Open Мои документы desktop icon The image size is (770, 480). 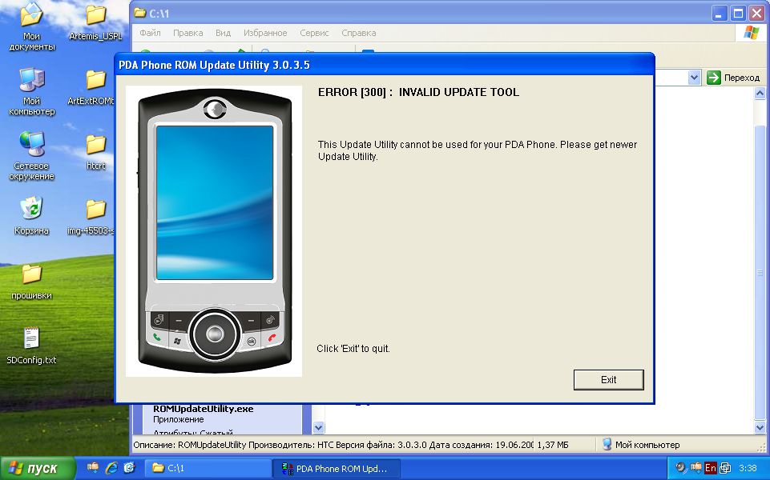(31, 27)
